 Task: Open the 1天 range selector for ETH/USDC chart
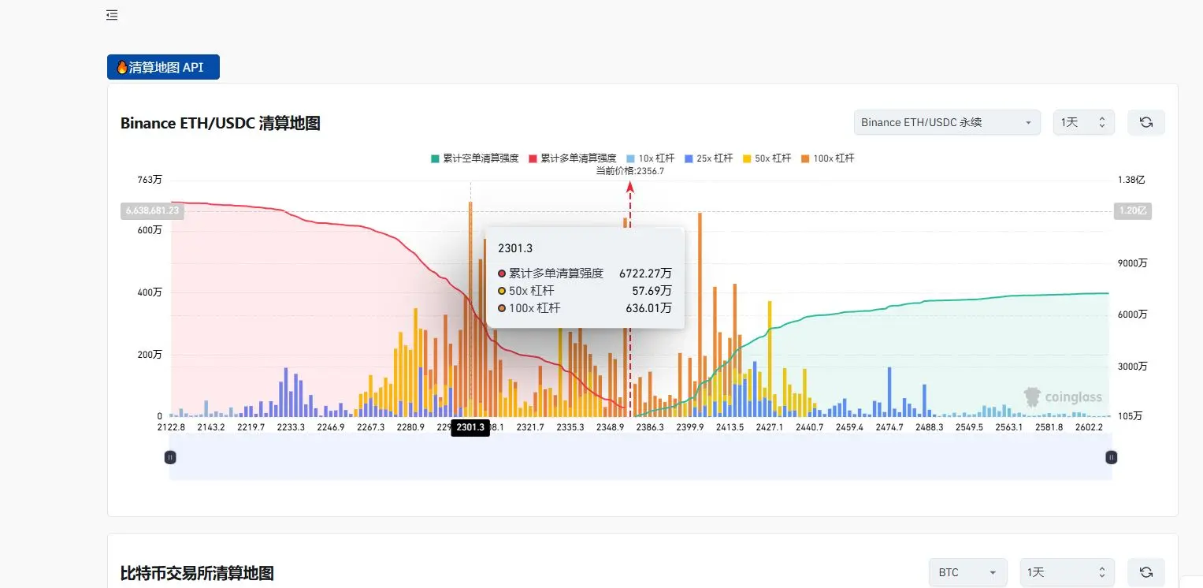[x=1084, y=122]
